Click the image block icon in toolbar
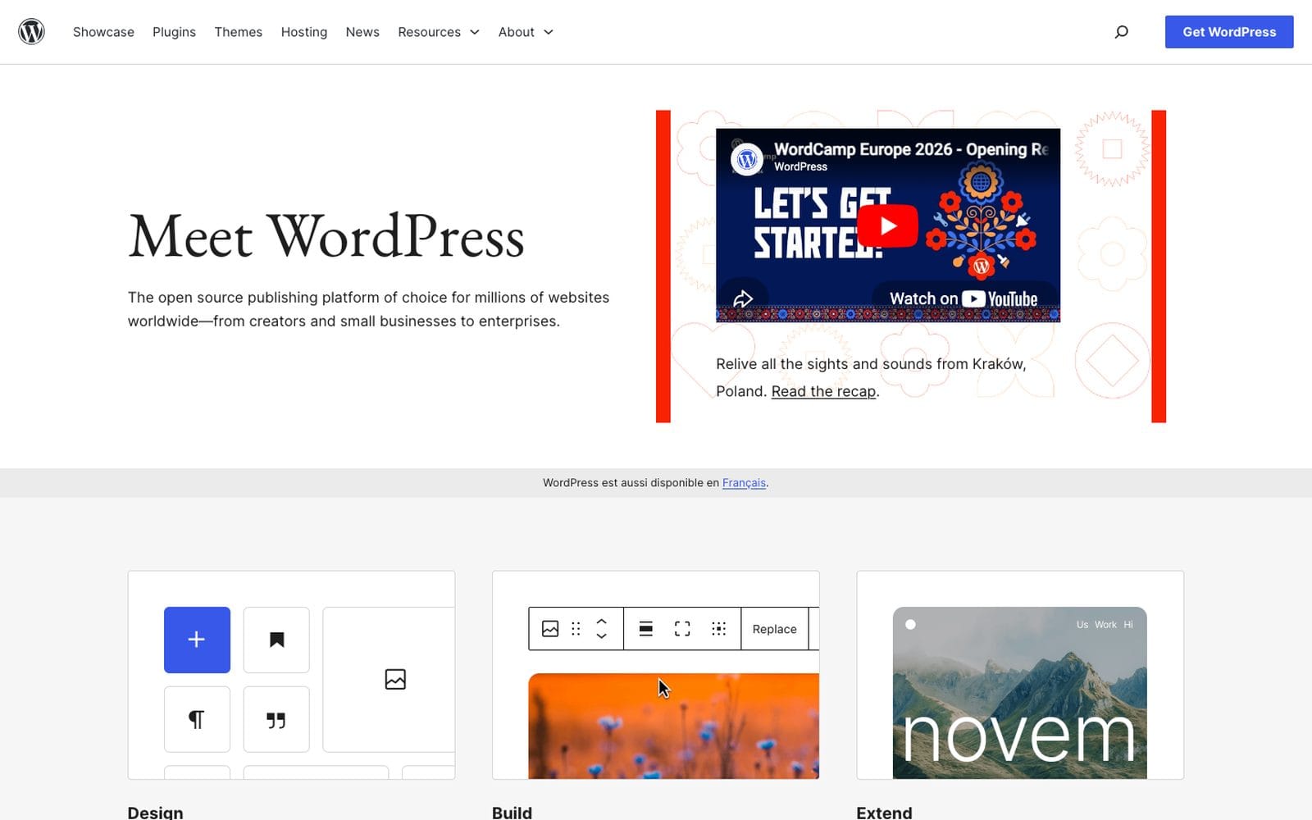Screen dimensions: 1312x820 pyautogui.click(x=550, y=629)
